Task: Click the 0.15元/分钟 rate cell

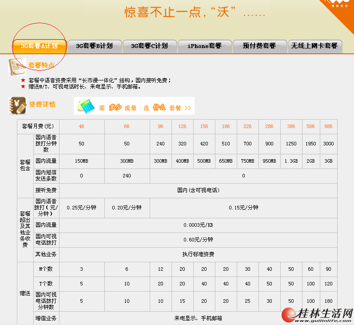Action: click(243, 208)
